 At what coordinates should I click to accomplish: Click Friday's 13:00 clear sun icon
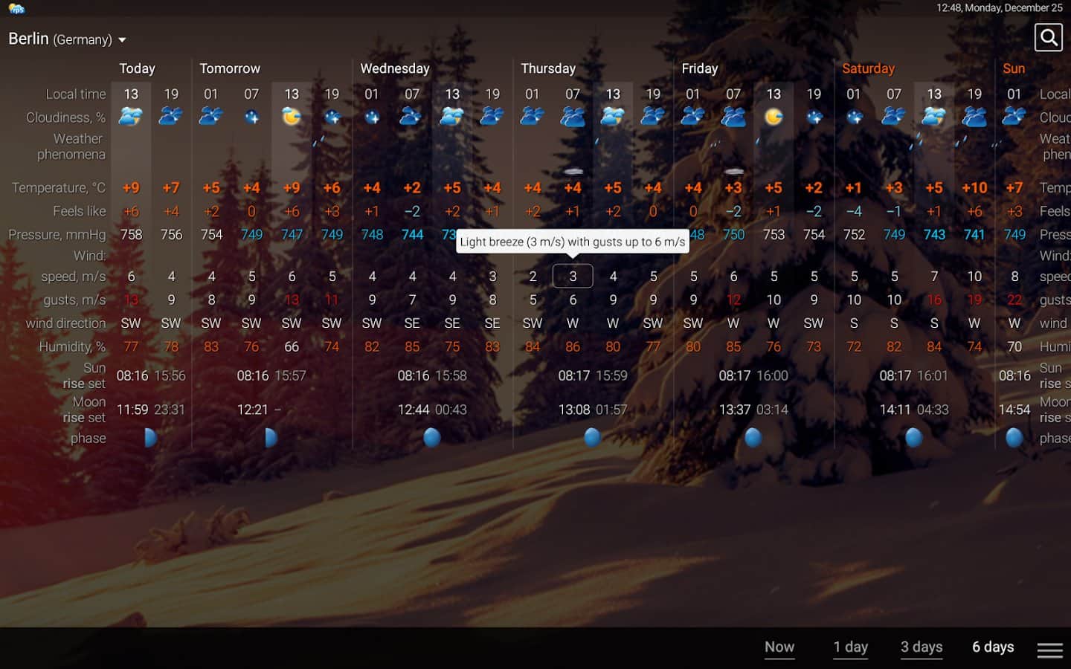[x=773, y=117]
